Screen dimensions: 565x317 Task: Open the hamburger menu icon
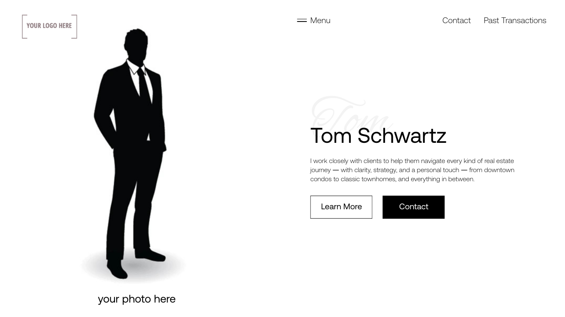(302, 20)
